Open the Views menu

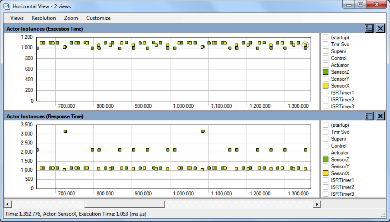pos(17,18)
